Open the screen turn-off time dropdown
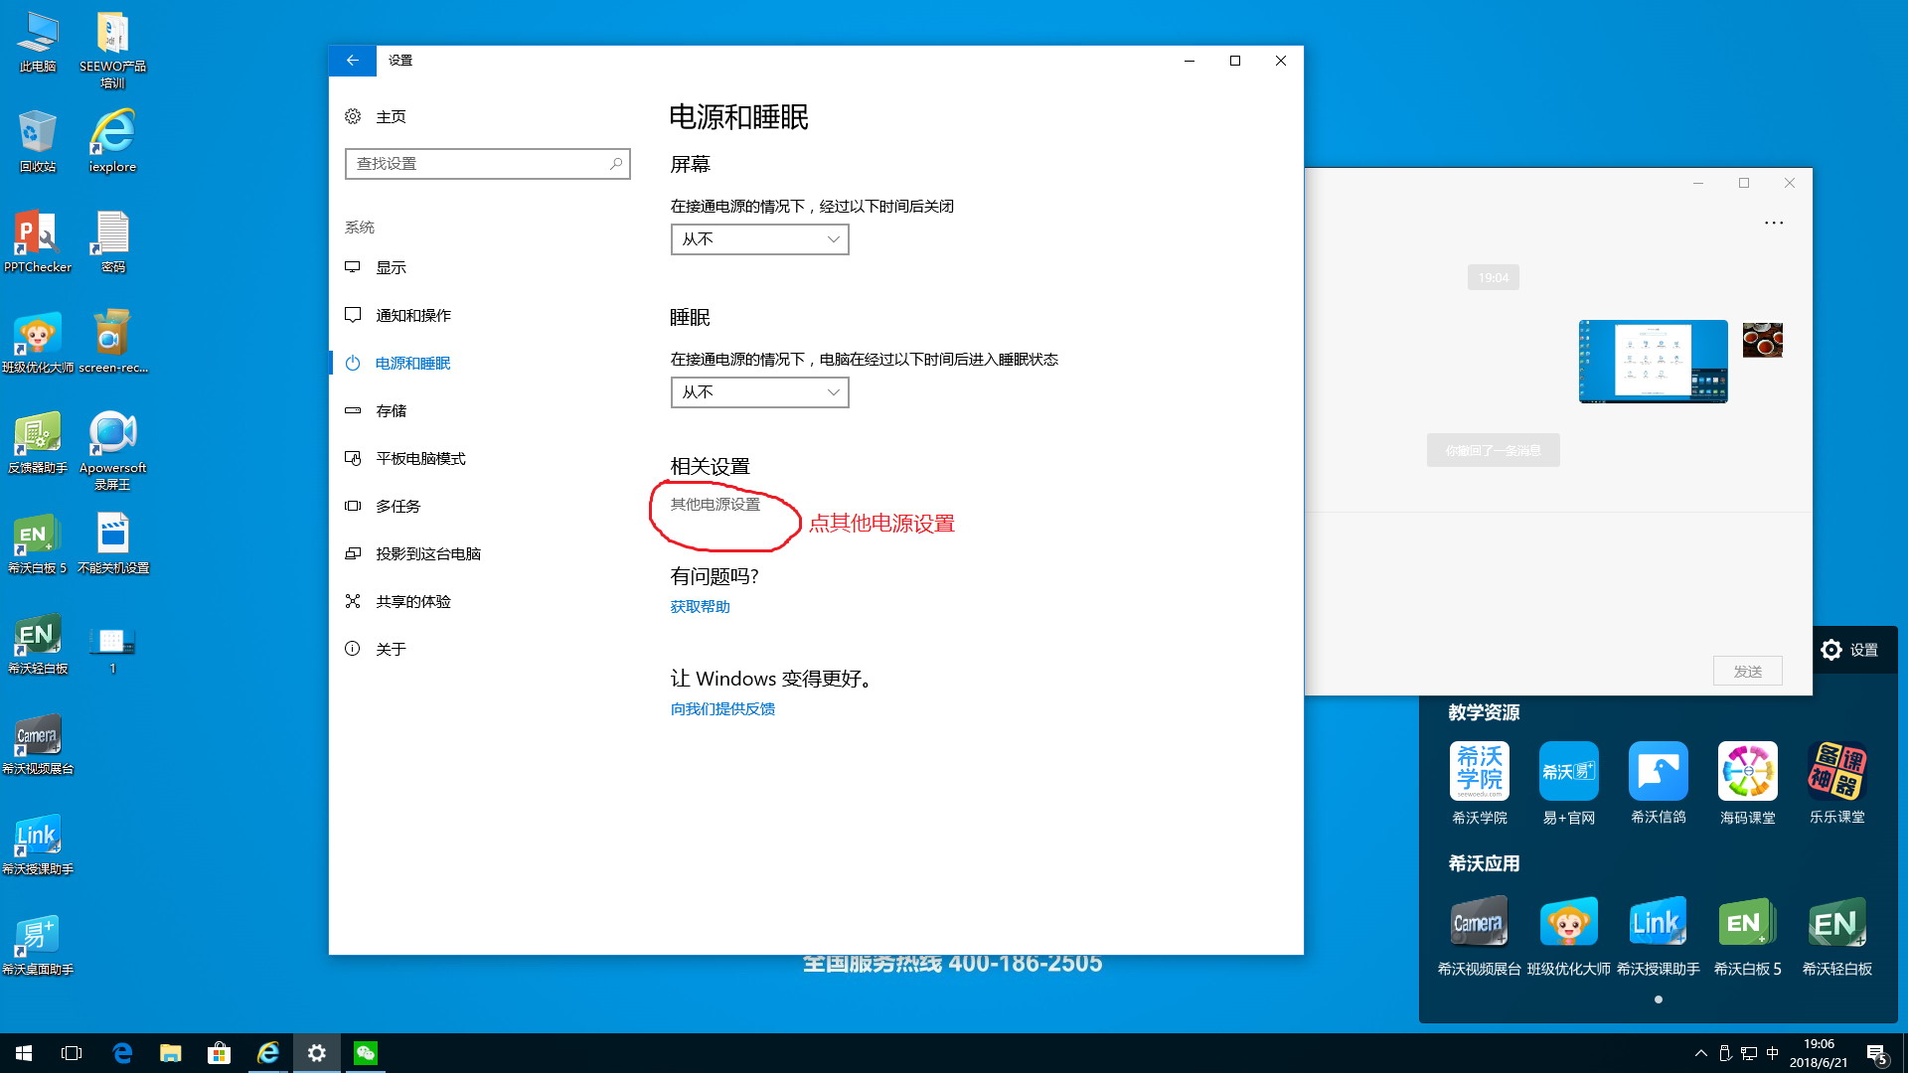The image size is (1908, 1073). [x=760, y=239]
